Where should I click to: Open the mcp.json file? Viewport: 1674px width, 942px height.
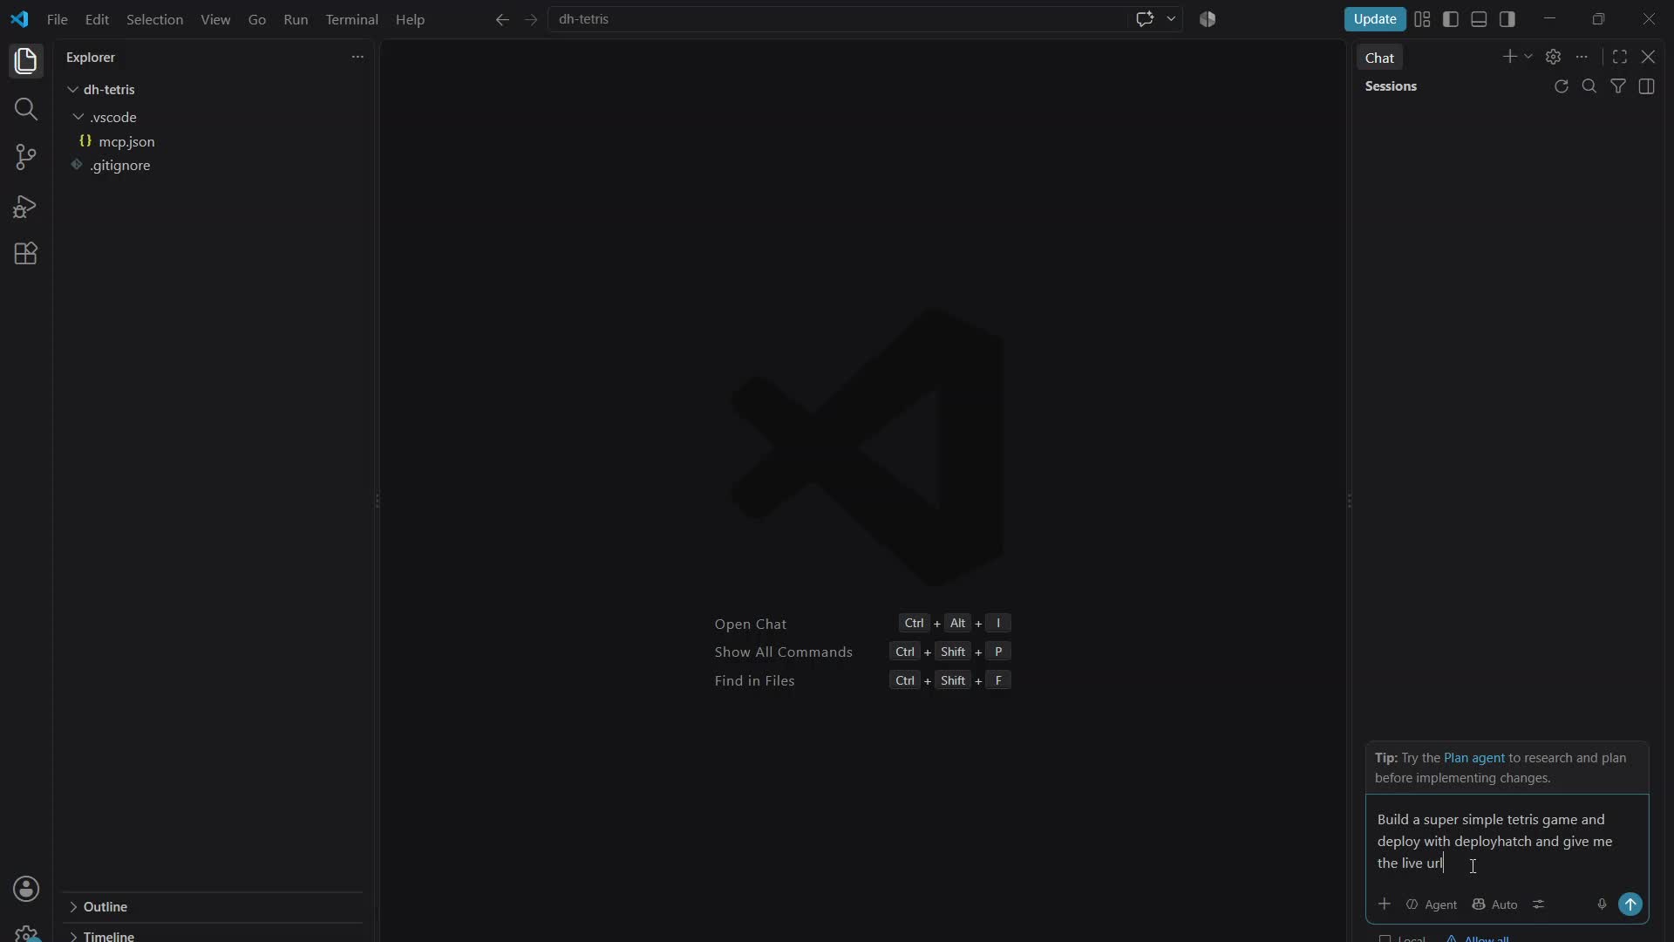tap(126, 141)
